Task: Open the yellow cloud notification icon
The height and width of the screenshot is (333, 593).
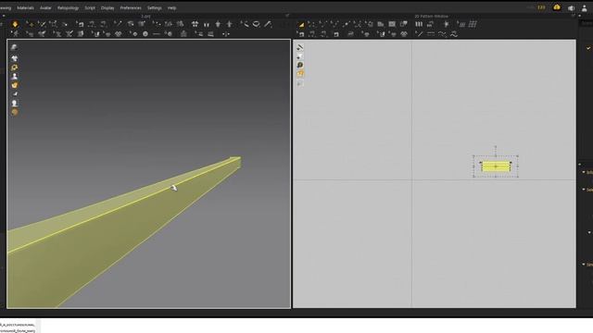Action: pyautogui.click(x=557, y=7)
